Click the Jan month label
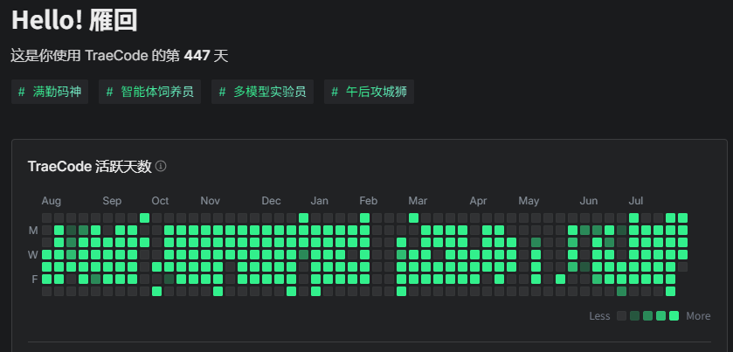This screenshot has height=352, width=733. 319,201
